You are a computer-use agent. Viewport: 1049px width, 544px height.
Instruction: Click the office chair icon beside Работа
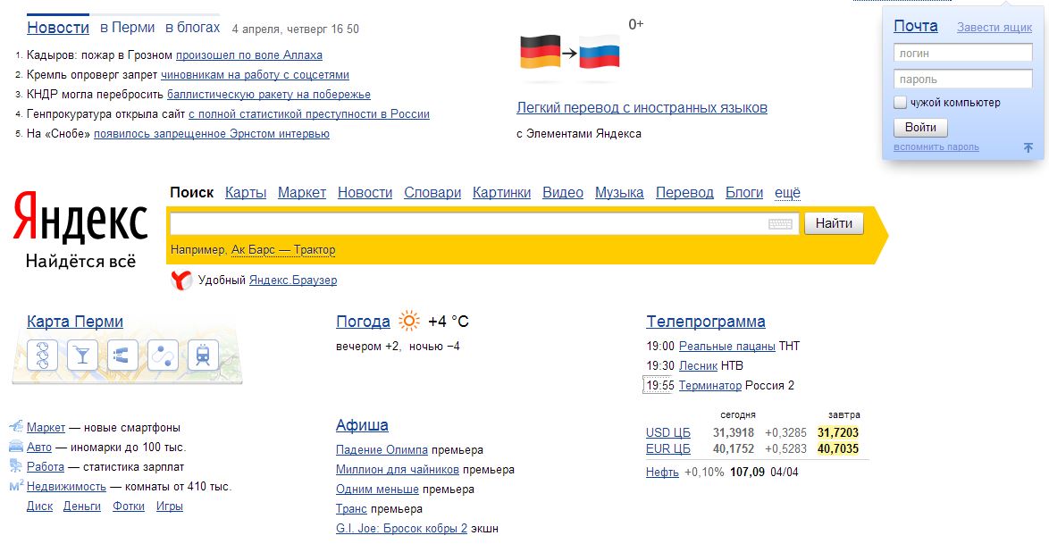click(16, 465)
